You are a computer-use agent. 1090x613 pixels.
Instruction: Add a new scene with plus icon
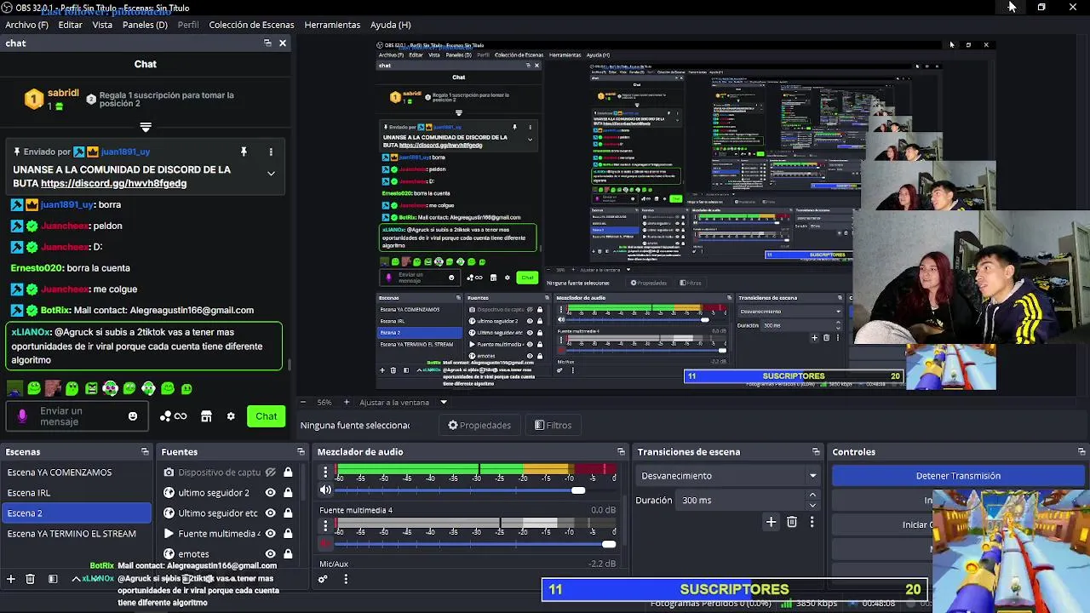[11, 579]
